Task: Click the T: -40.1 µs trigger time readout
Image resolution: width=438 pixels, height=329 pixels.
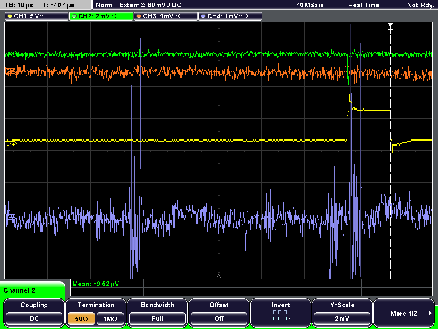Action: pos(58,5)
